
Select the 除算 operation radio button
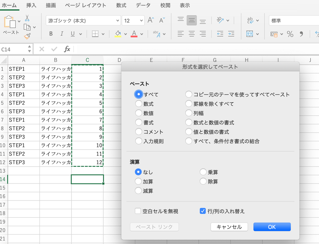pos(203,181)
